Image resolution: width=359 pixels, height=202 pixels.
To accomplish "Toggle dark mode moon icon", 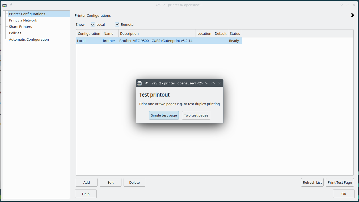I will coord(352,15).
